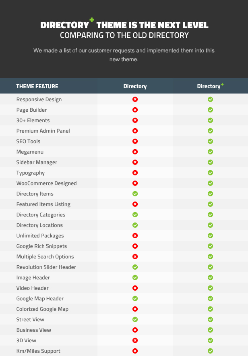The height and width of the screenshot is (356, 248).
Task: Click Directory+ green check for Megamenu
Action: pos(211,152)
